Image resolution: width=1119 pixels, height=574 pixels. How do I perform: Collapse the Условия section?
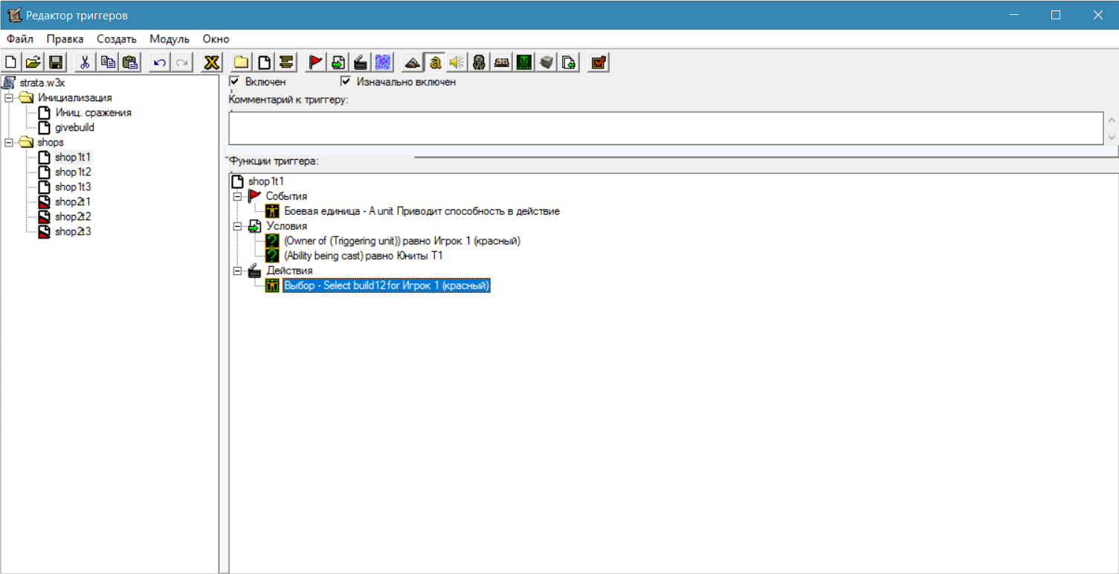(x=237, y=226)
